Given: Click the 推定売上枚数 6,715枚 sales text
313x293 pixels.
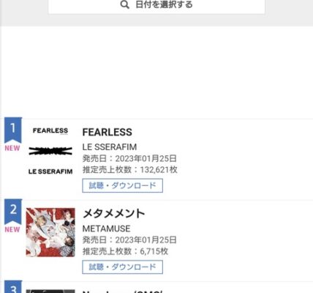Looking at the screenshot, I should 125,251.
